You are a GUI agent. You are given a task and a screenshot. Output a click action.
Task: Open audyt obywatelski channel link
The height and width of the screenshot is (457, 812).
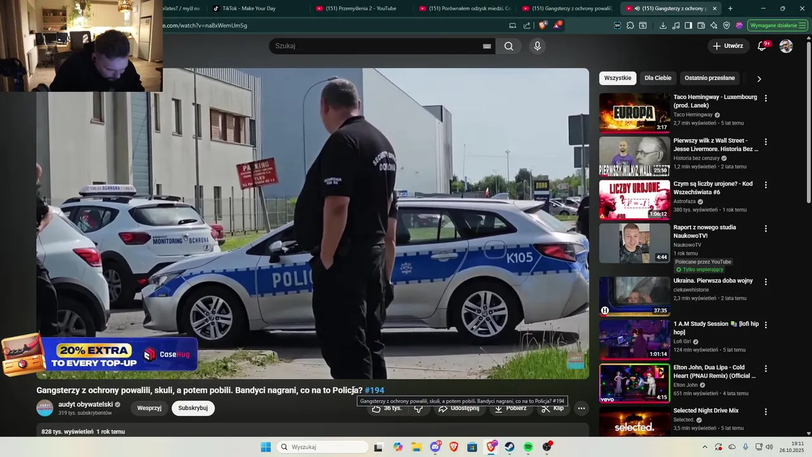(x=86, y=404)
